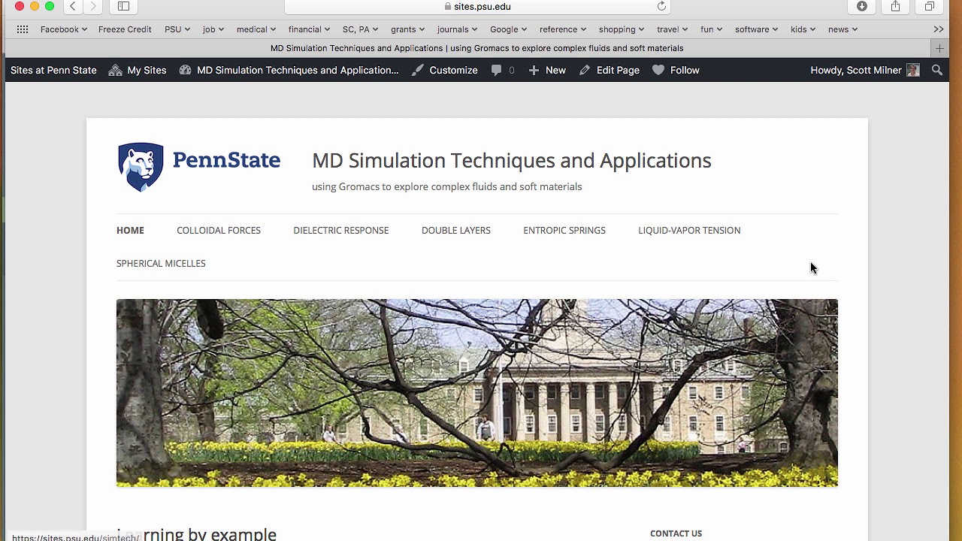This screenshot has width=962, height=541.
Task: Click Safari back navigation arrow
Action: click(73, 7)
